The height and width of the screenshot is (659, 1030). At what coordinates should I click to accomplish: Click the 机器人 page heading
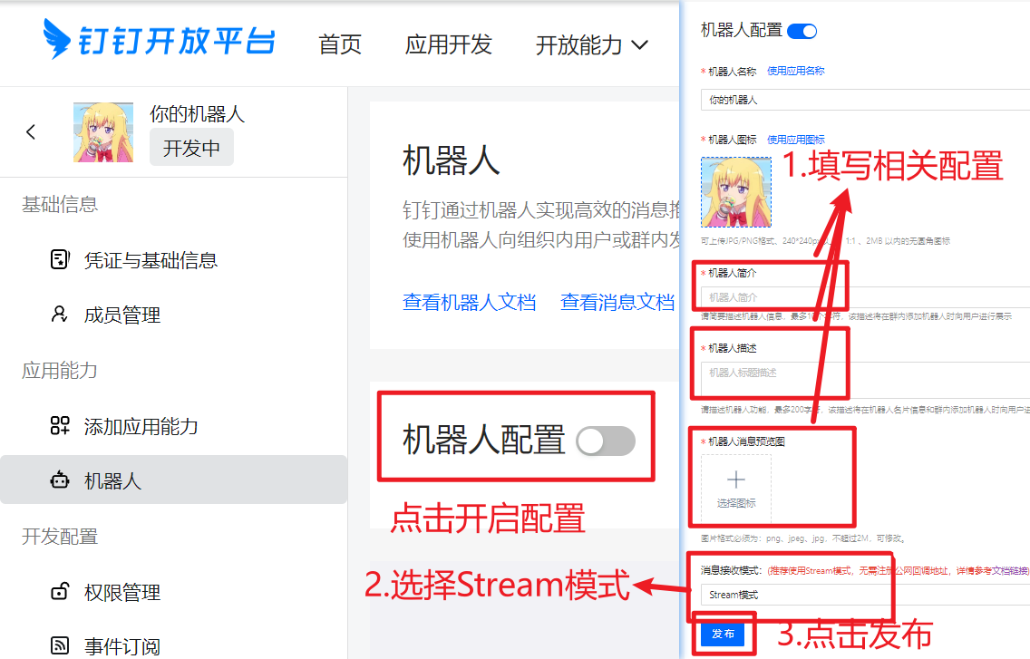click(452, 161)
